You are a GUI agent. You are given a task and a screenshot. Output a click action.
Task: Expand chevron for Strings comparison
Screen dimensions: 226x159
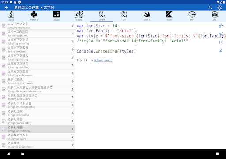click(x=72, y=113)
